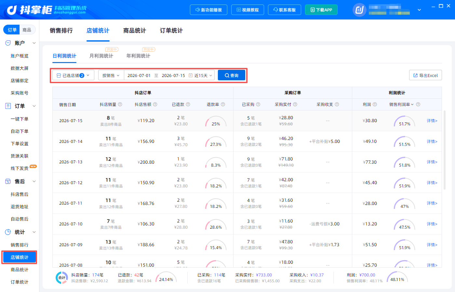455x292 pixels.
Task: View 详情 for 2026-07-15 row
Action: point(432,121)
